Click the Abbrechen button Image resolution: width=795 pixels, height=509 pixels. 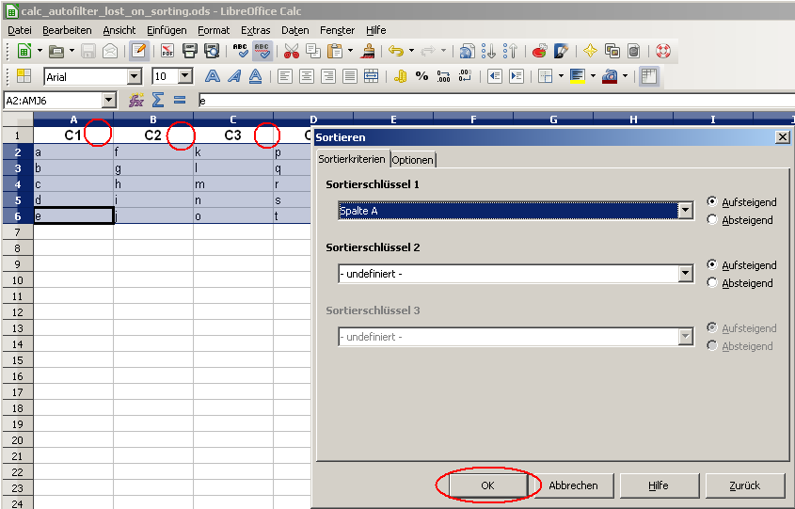click(573, 485)
